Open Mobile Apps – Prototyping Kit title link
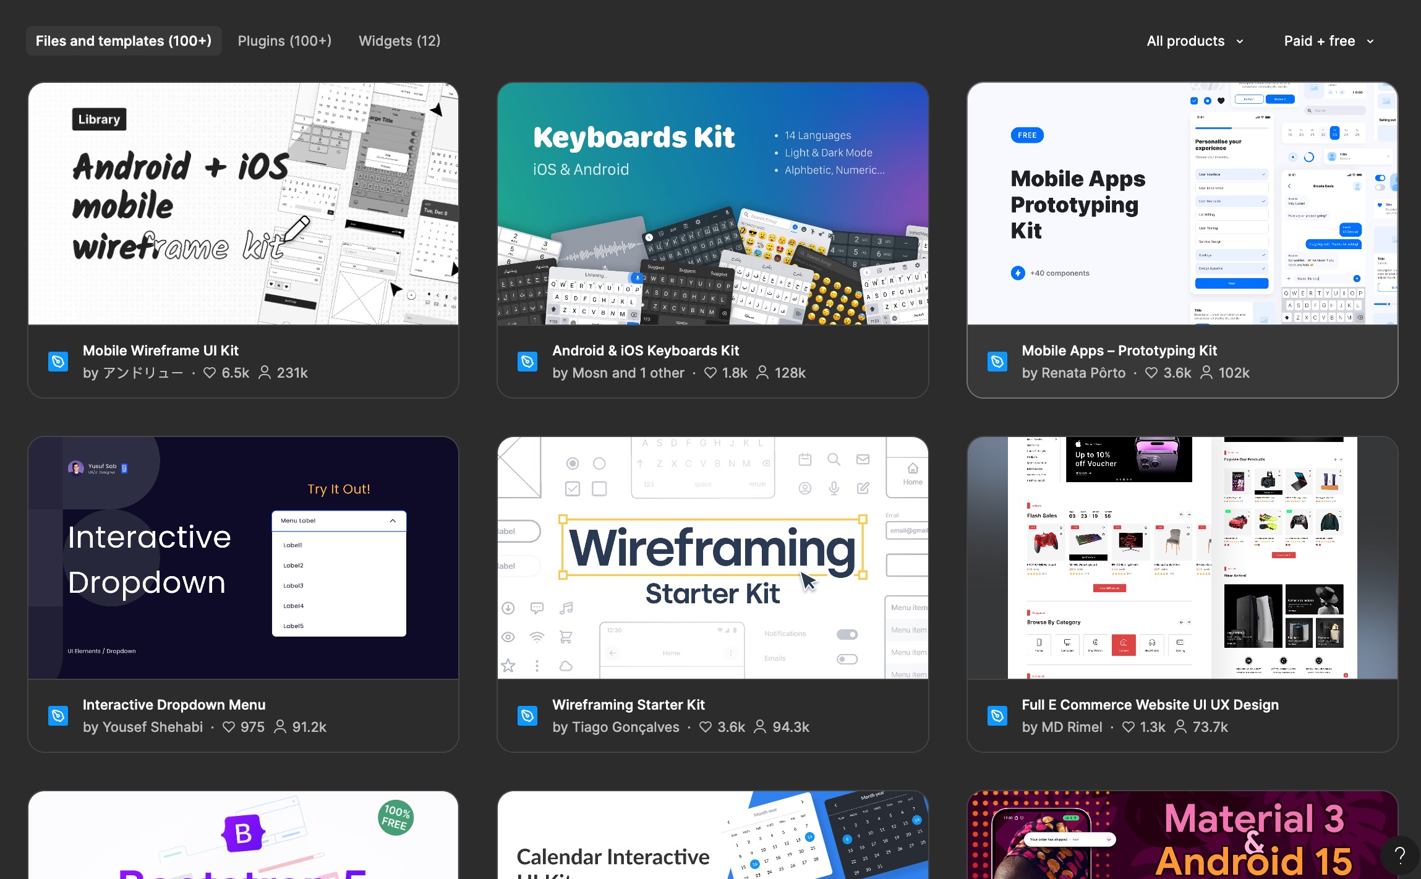Viewport: 1421px width, 879px height. coord(1119,350)
